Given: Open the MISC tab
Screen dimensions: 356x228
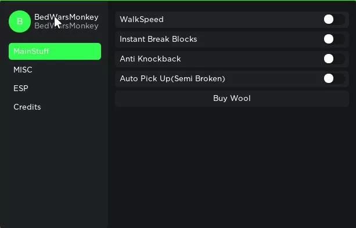Looking at the screenshot, I should [x=23, y=70].
